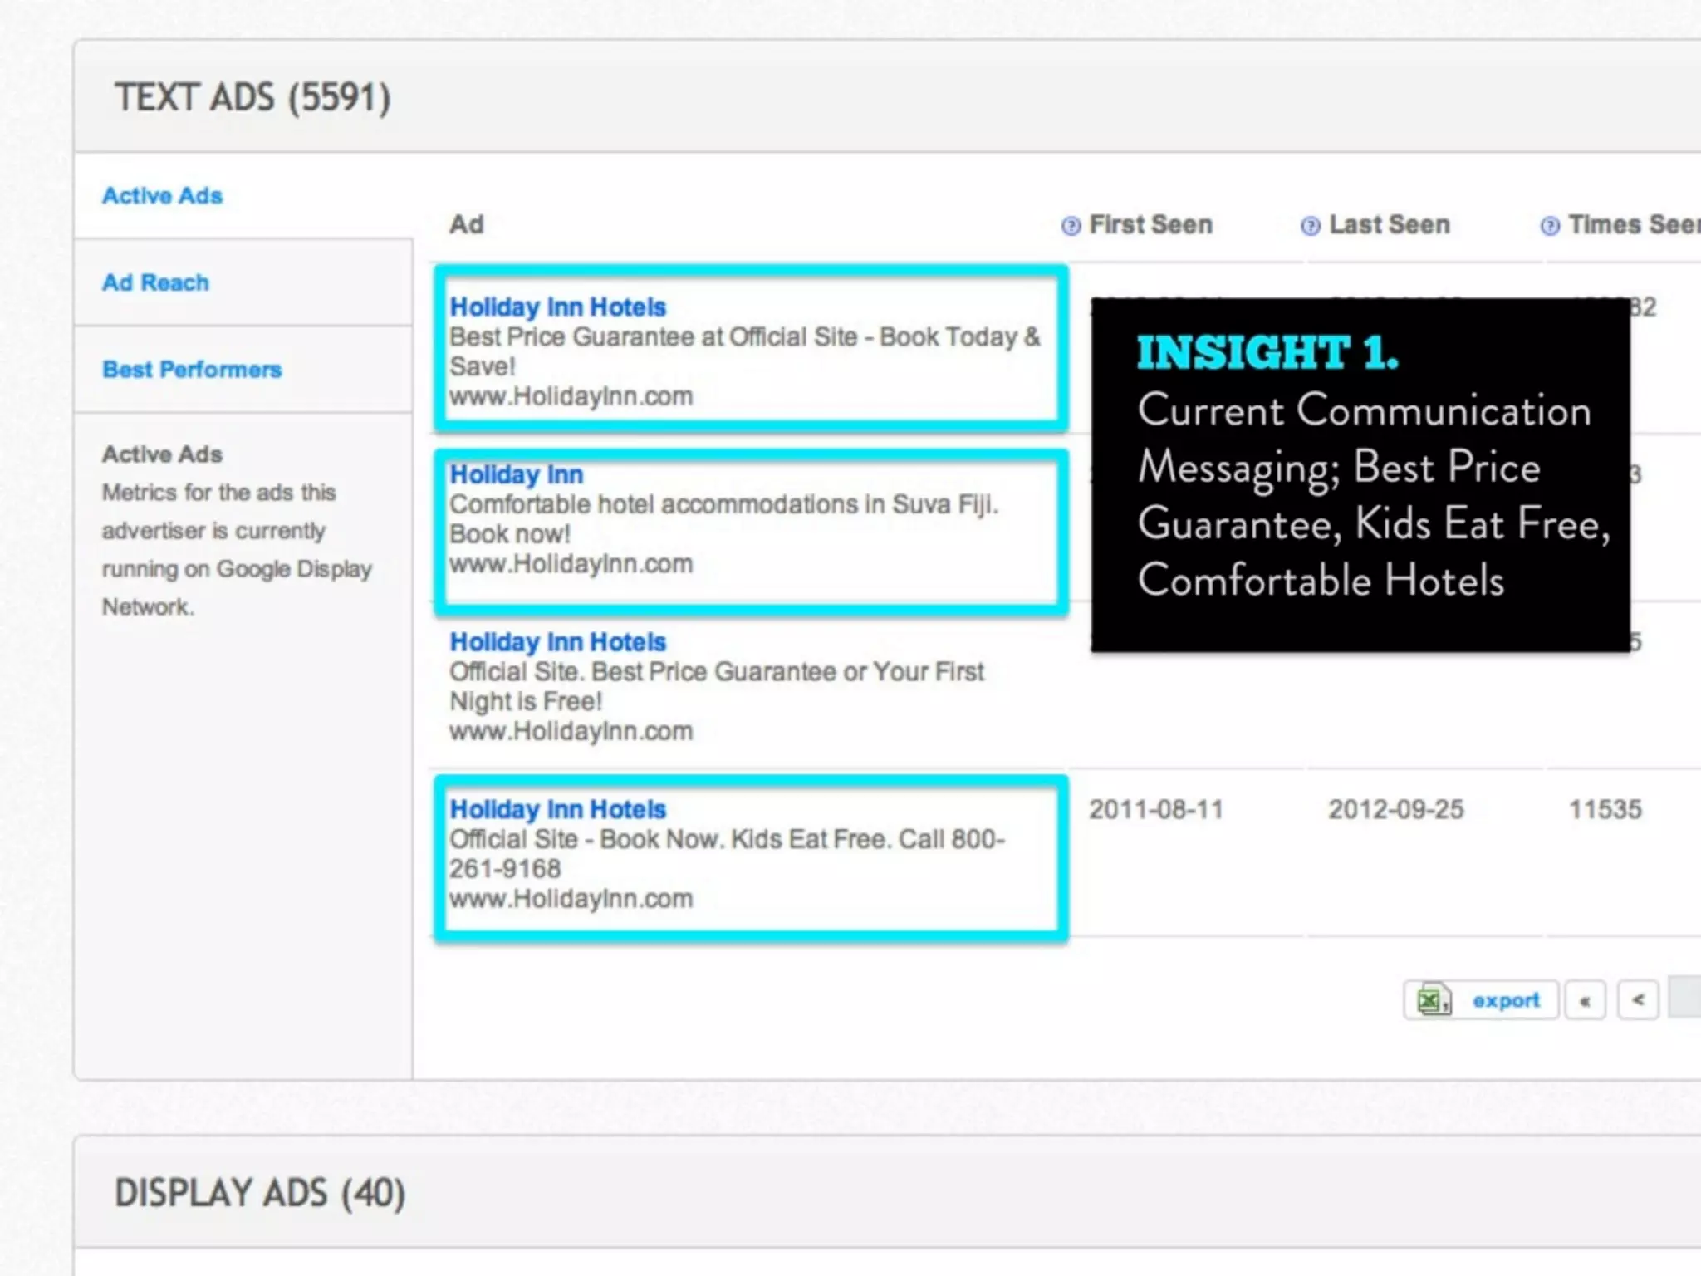The width and height of the screenshot is (1701, 1276).
Task: Sort by Last Seen column header
Action: coord(1389,225)
